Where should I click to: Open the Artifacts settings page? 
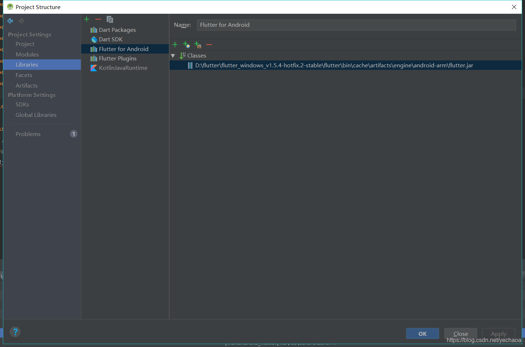click(26, 85)
